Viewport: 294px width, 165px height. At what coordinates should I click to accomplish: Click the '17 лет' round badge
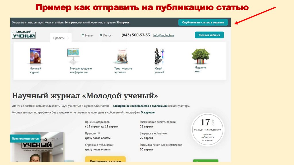[x=208, y=129]
